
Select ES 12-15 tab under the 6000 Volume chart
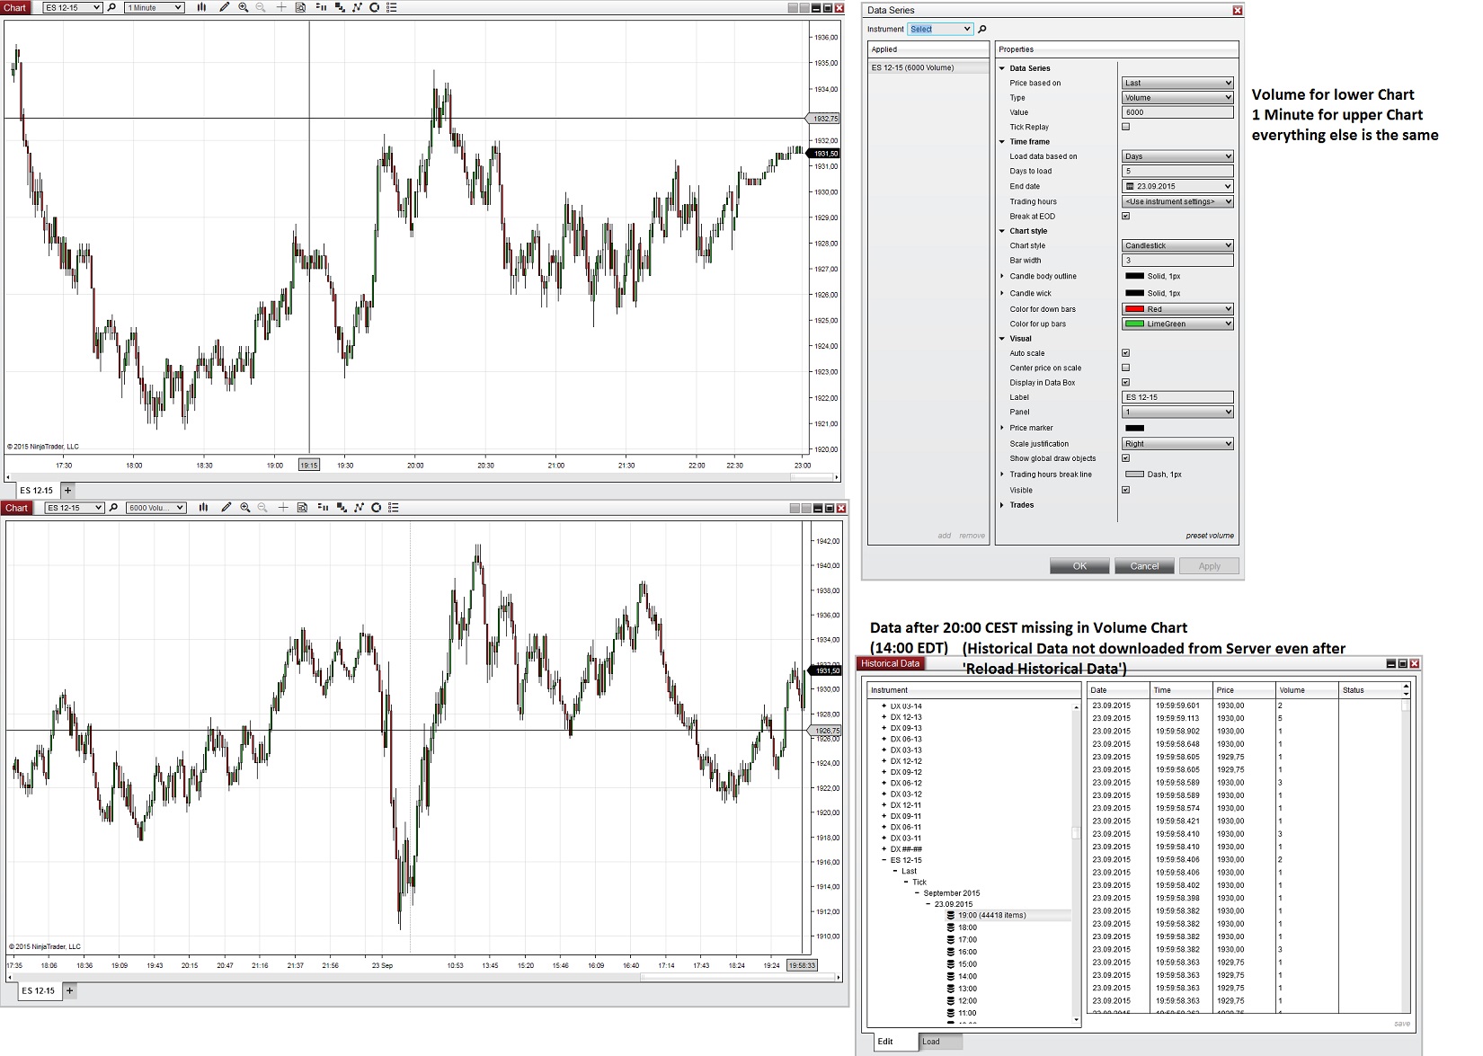coord(39,990)
